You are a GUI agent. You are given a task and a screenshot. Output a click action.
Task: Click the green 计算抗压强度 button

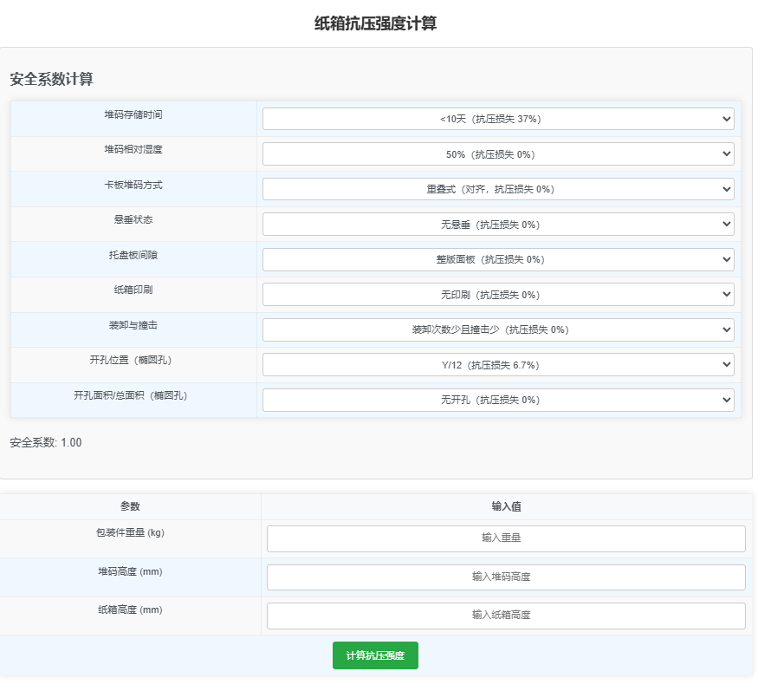point(374,655)
